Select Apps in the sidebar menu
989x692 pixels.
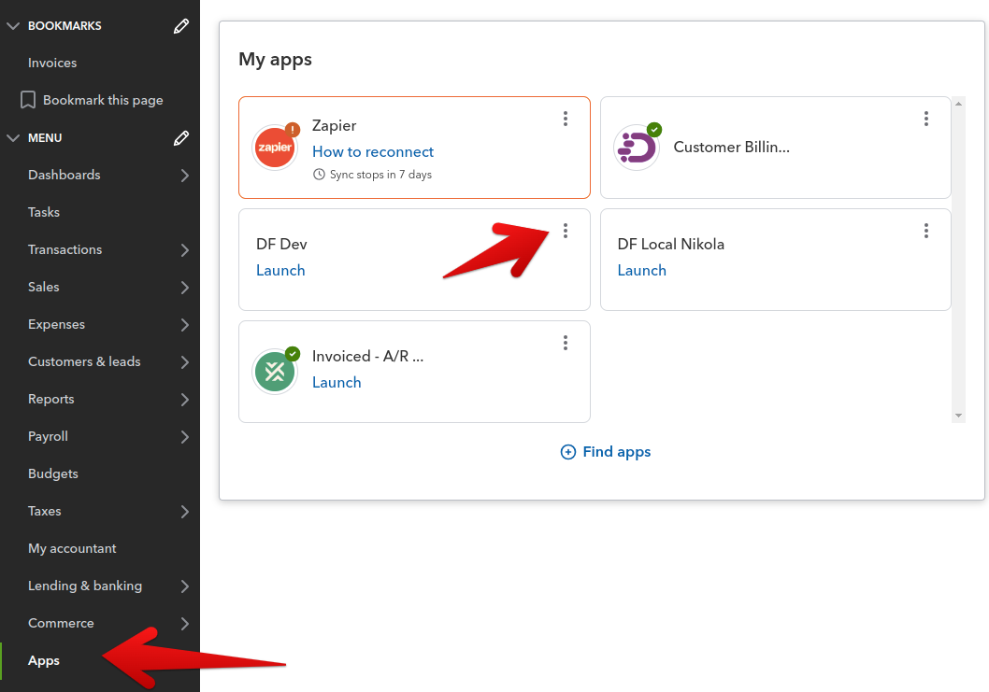pyautogui.click(x=44, y=660)
